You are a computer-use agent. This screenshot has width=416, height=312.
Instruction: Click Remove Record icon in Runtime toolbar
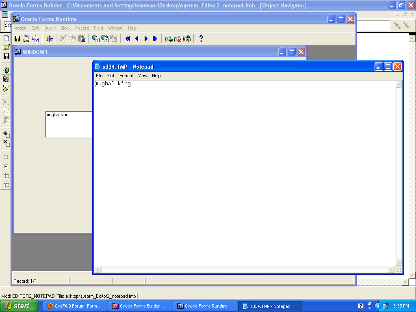coord(178,39)
